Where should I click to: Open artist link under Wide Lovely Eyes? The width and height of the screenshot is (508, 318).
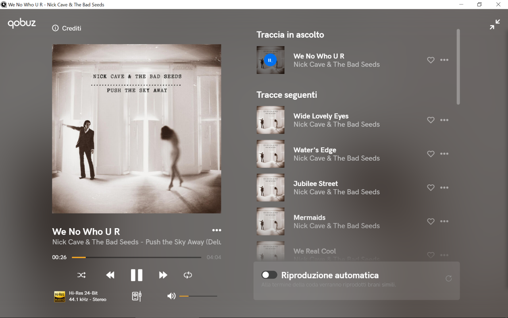click(337, 124)
